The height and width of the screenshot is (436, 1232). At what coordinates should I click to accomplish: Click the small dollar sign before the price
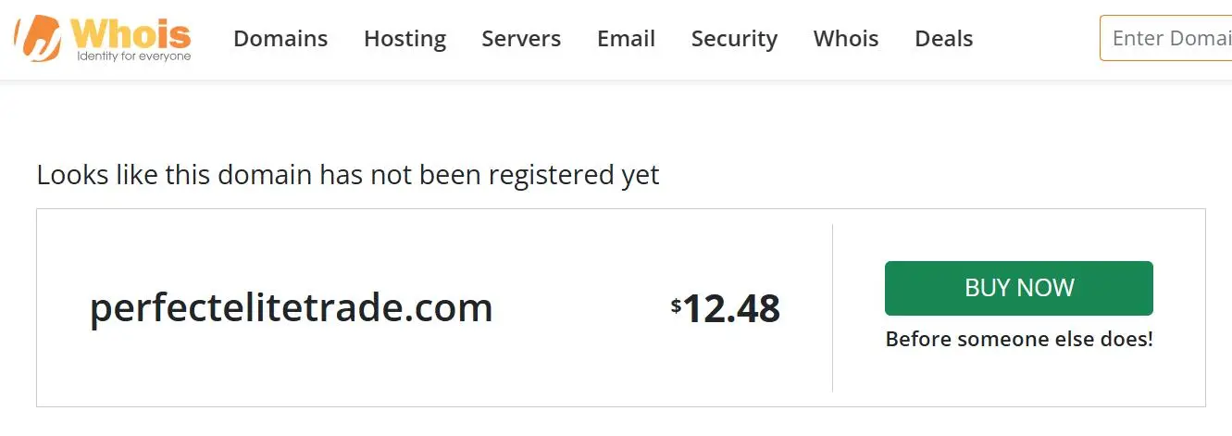[x=676, y=305]
